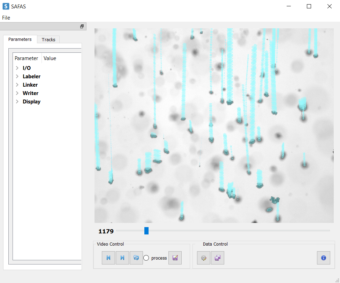Advance to the next video frame

(122, 258)
